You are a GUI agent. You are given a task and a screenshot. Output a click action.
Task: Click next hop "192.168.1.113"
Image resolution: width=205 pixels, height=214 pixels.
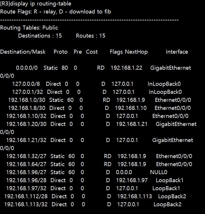[135, 197]
